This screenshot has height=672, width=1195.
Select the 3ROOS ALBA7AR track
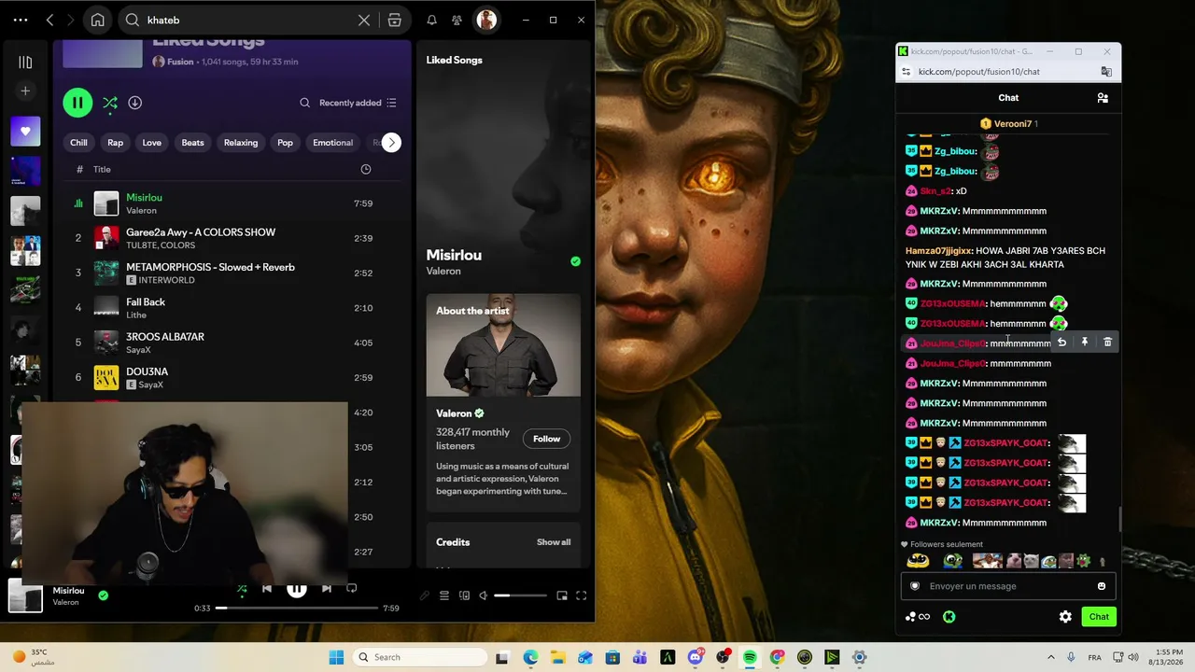(x=232, y=343)
